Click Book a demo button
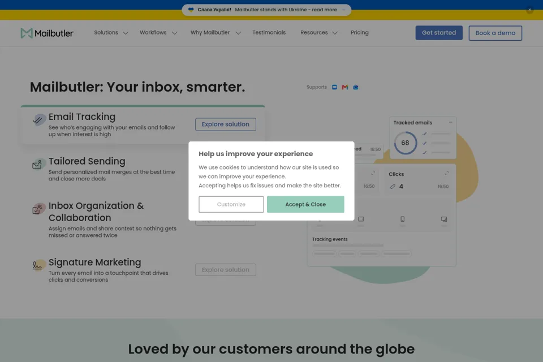Image resolution: width=543 pixels, height=362 pixels. (x=495, y=33)
